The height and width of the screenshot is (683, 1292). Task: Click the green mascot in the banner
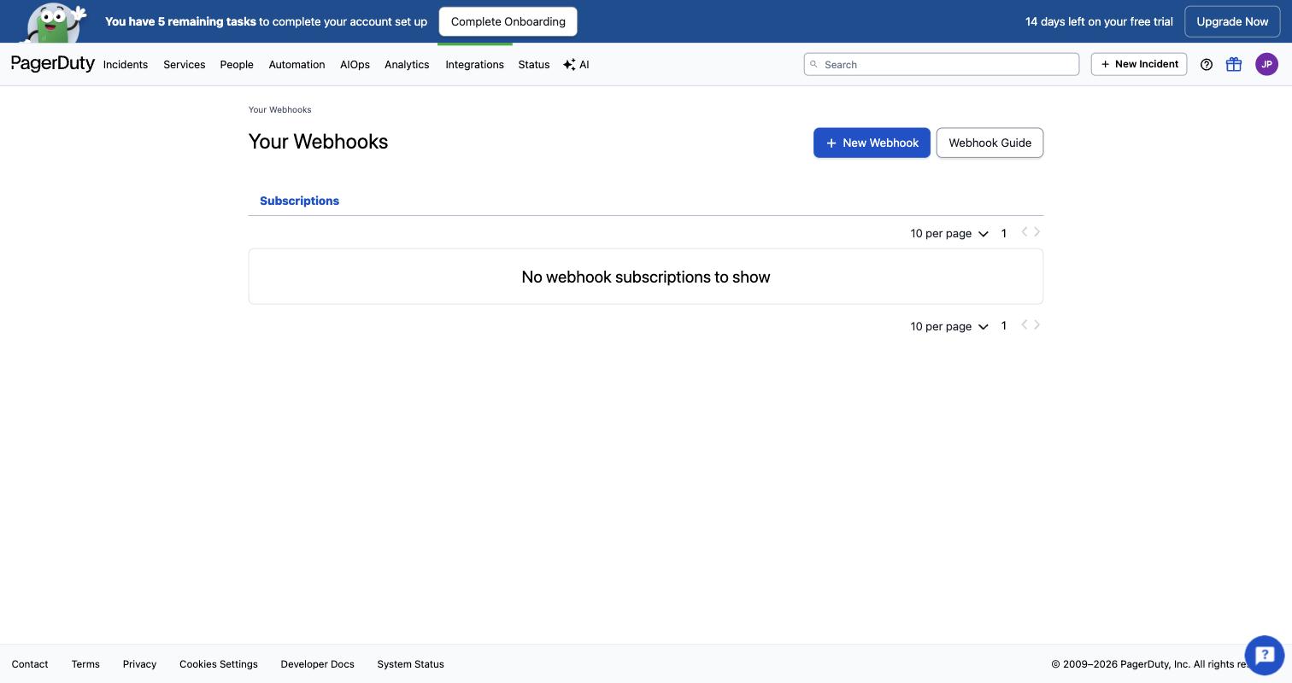point(54,22)
